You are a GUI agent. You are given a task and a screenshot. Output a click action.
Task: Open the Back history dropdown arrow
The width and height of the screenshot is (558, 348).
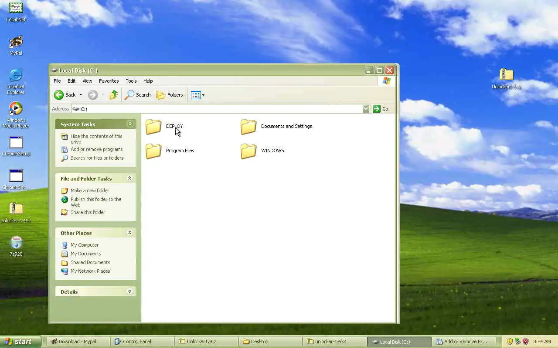pos(81,95)
